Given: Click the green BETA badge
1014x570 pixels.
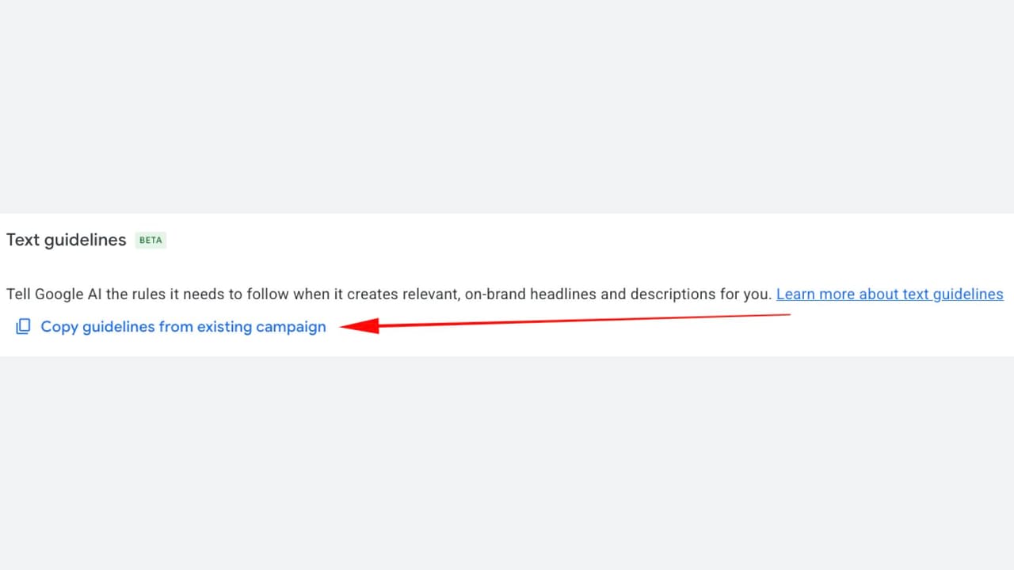Looking at the screenshot, I should point(151,240).
